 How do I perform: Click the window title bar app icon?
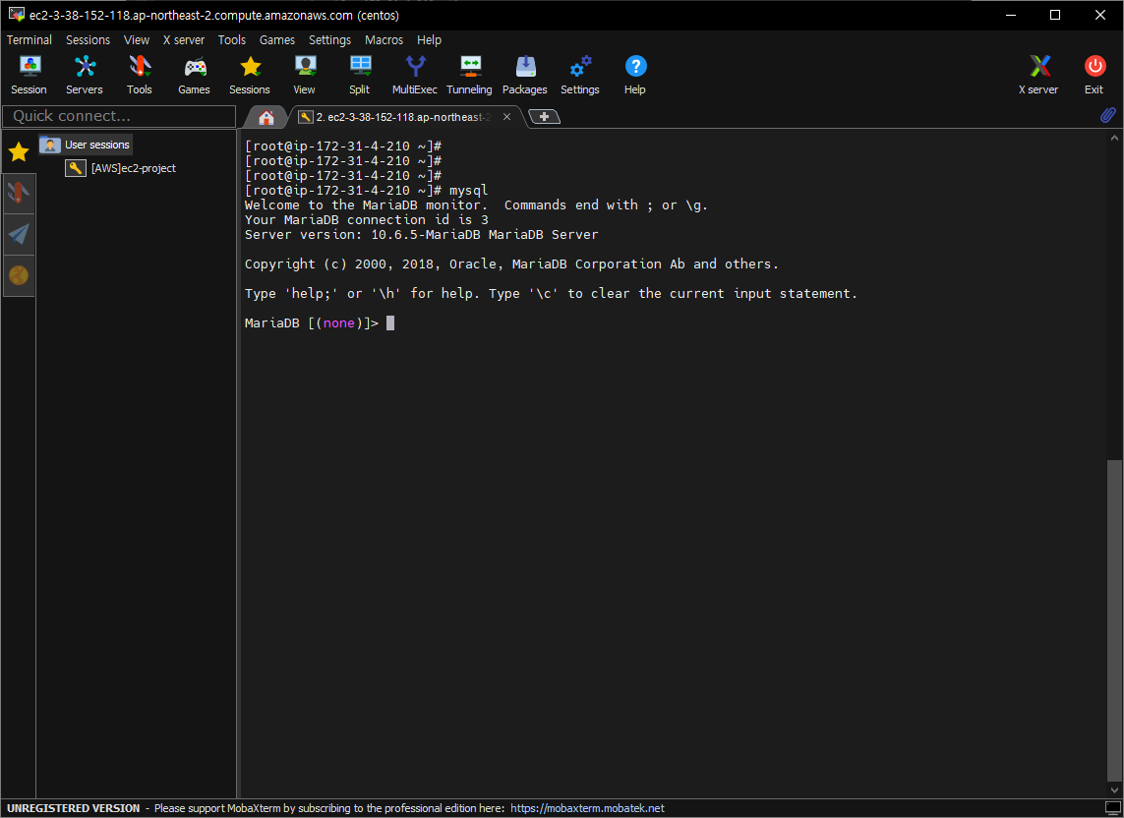(16, 15)
